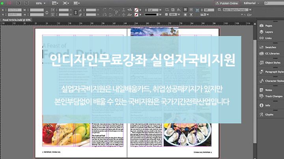284x159 pixels.
Task: Toggle constrain proportions for width and height
Action: [47, 12]
